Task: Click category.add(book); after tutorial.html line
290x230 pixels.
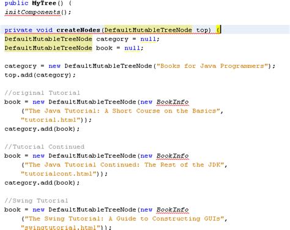Action: point(42,129)
